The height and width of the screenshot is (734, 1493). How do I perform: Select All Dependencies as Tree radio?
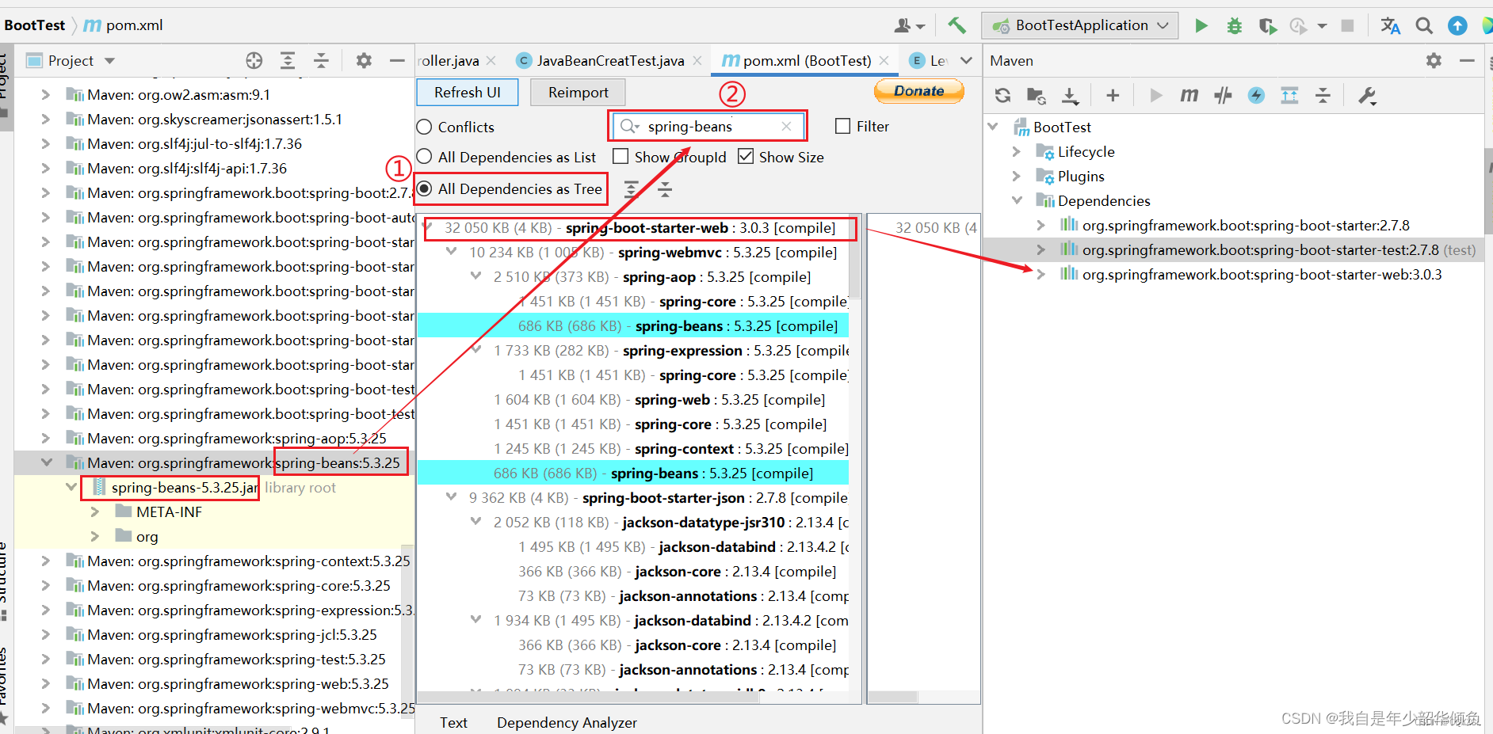425,188
